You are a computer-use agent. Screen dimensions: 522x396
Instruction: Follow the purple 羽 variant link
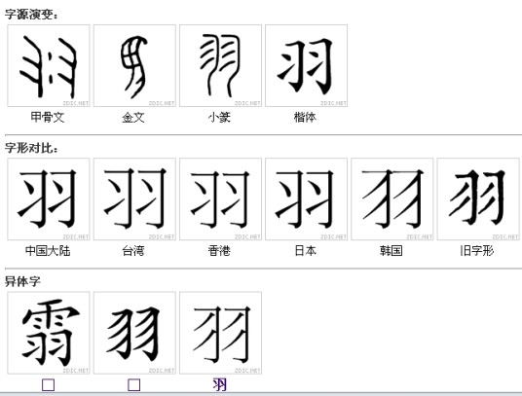[220, 384]
